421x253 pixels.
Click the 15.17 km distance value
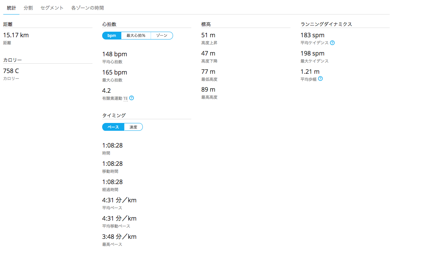(16, 35)
